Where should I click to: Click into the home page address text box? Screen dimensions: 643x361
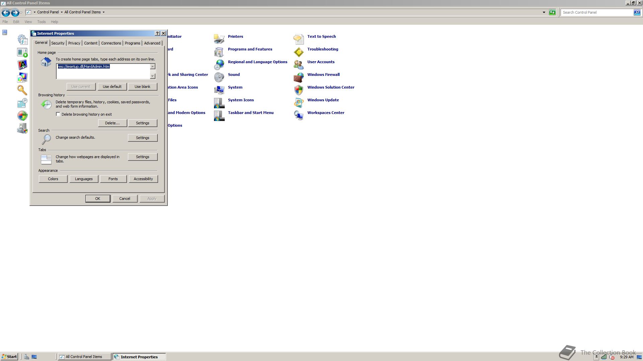pyautogui.click(x=103, y=71)
